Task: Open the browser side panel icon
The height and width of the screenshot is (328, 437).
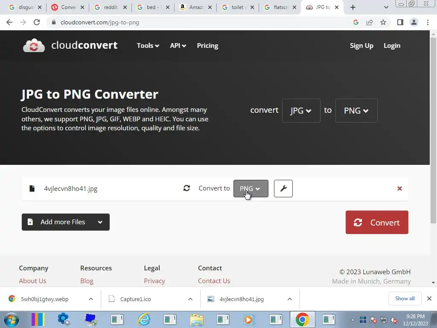Action: coord(400,22)
